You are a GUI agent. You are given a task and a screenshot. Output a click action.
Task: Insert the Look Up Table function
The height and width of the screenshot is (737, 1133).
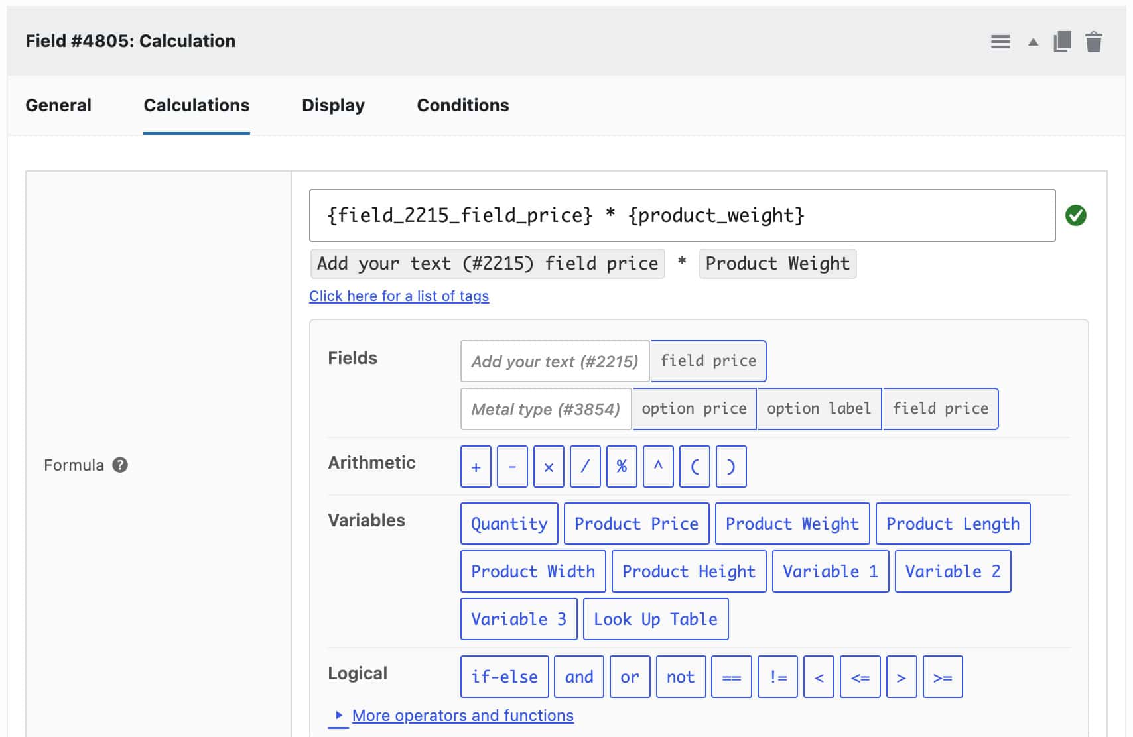[x=656, y=619]
